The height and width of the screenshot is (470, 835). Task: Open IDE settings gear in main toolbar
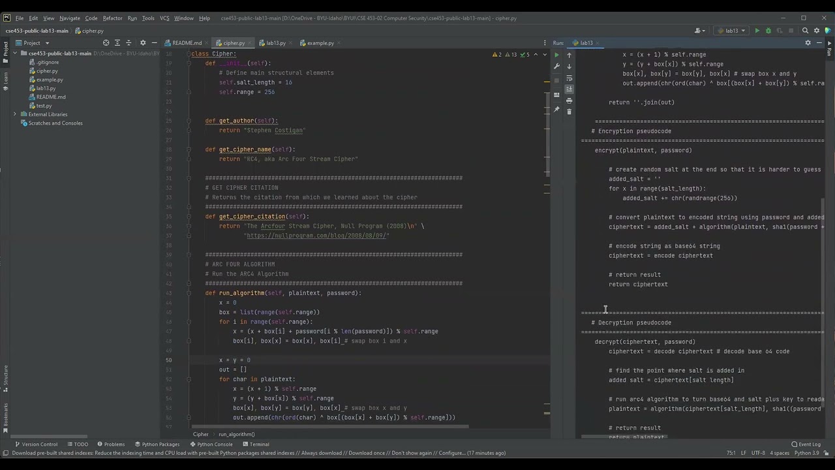pos(815,31)
